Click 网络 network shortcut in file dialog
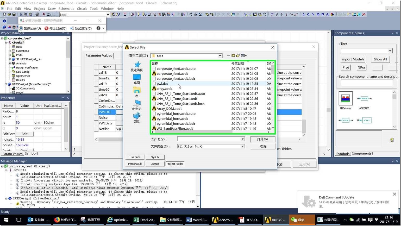Screen dimensions: 401x226 click(x=137, y=118)
